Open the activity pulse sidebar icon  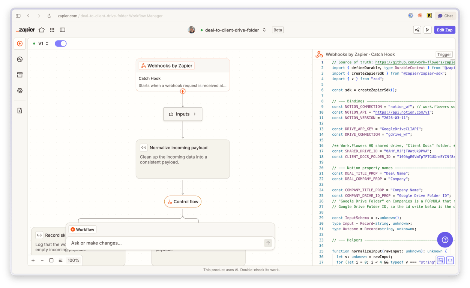pyautogui.click(x=20, y=59)
